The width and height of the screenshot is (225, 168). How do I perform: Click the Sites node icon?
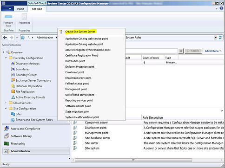click(x=13, y=114)
